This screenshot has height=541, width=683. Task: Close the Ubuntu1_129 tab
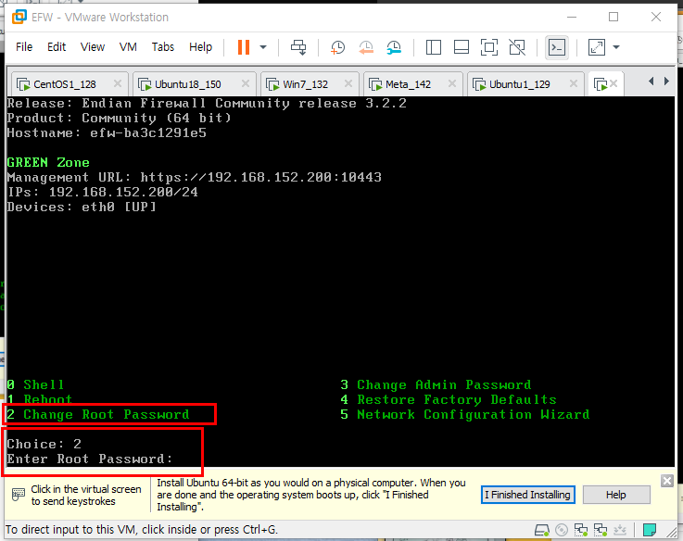coord(574,83)
